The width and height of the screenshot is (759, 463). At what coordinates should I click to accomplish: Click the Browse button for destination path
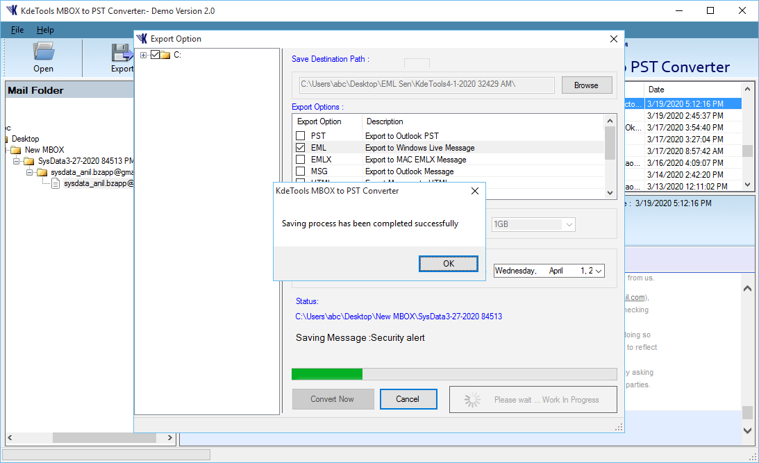587,85
